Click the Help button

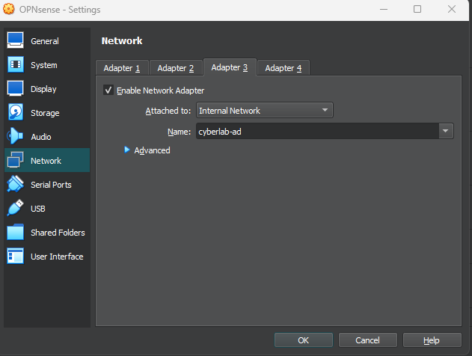coord(432,340)
